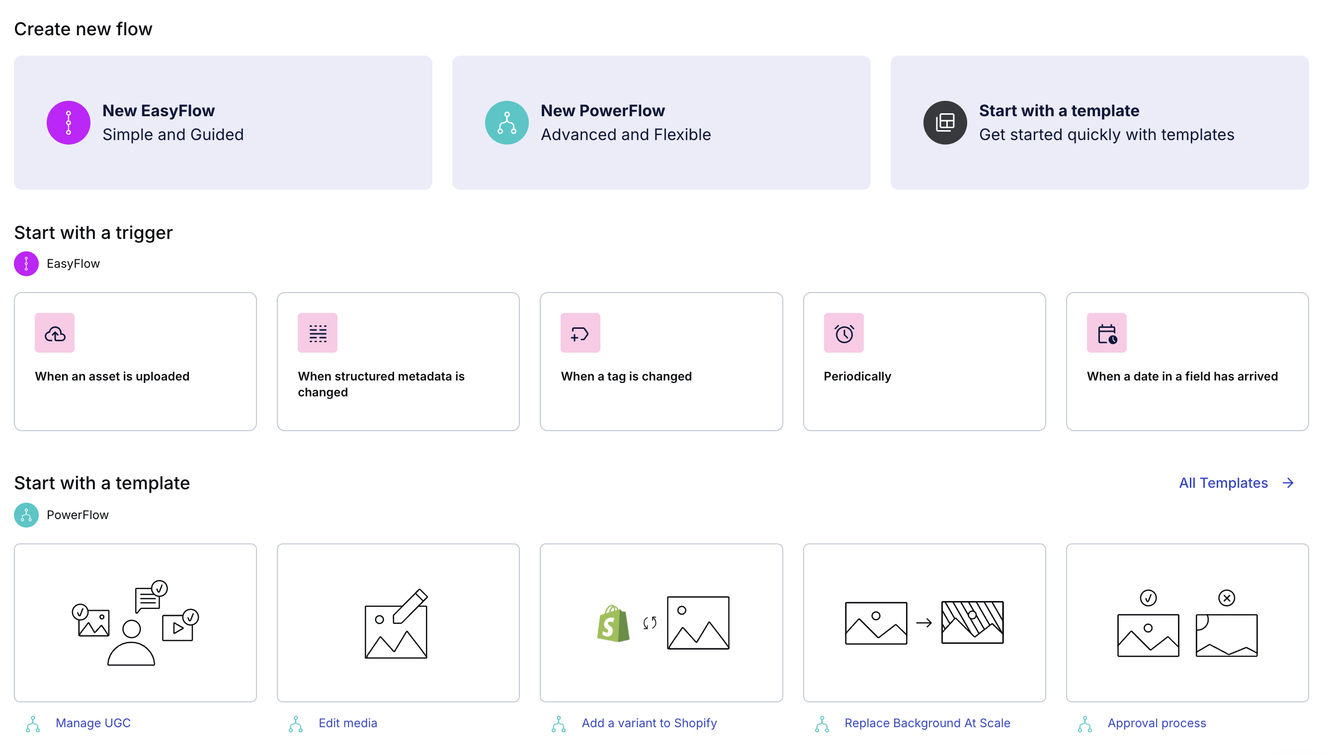
Task: Click the teal New PowerFlow icon
Action: [x=506, y=122]
